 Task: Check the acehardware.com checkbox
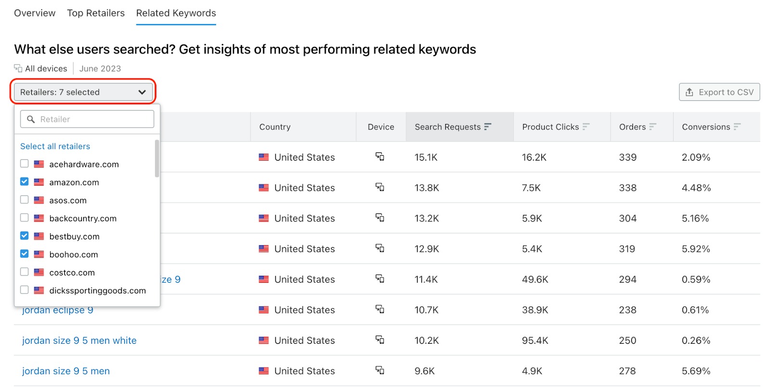tap(25, 164)
